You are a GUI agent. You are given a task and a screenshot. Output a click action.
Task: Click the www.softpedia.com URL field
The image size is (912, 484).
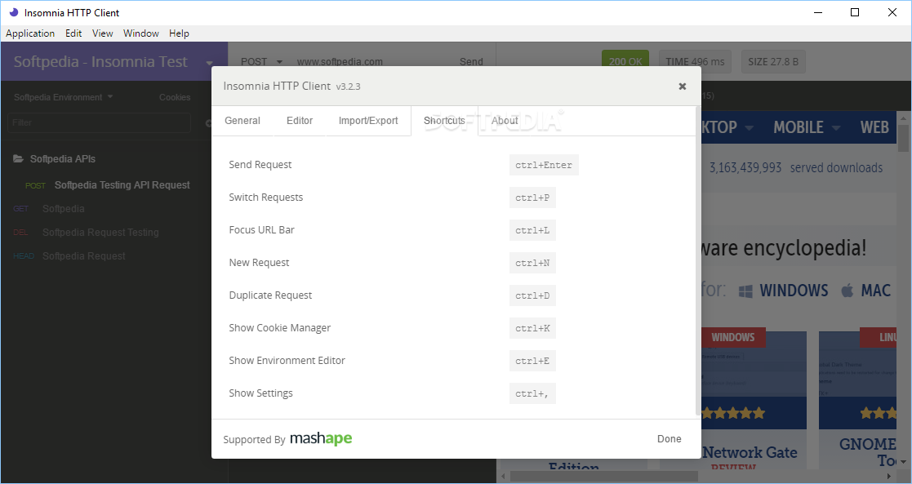(x=340, y=62)
